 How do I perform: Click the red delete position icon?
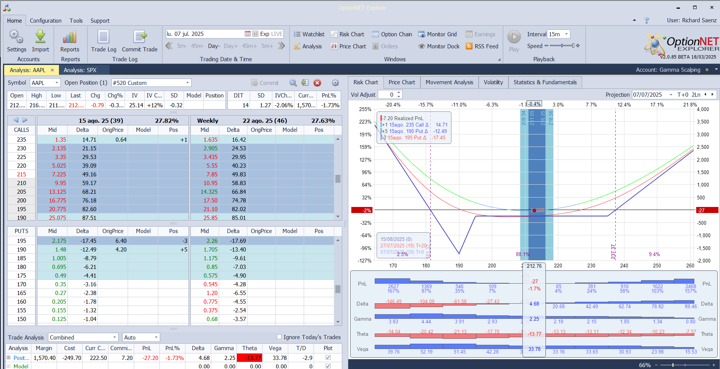click(x=317, y=83)
